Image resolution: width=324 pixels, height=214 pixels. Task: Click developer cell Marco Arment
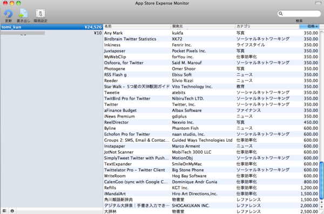(186, 146)
